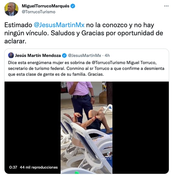This screenshot has height=177, width=174.
Task: Open the MiguelTorrucoMarqués display name
Action: (x=45, y=6)
